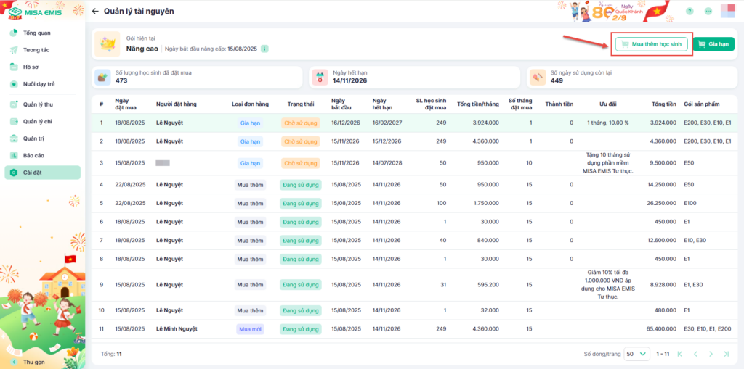Screen dimensions: 744x369
Task: Open the user avatar account menu
Action: (727, 12)
